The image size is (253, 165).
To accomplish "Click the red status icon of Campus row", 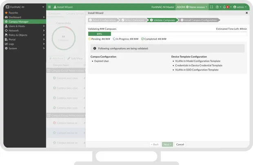I will (x=54, y=123).
